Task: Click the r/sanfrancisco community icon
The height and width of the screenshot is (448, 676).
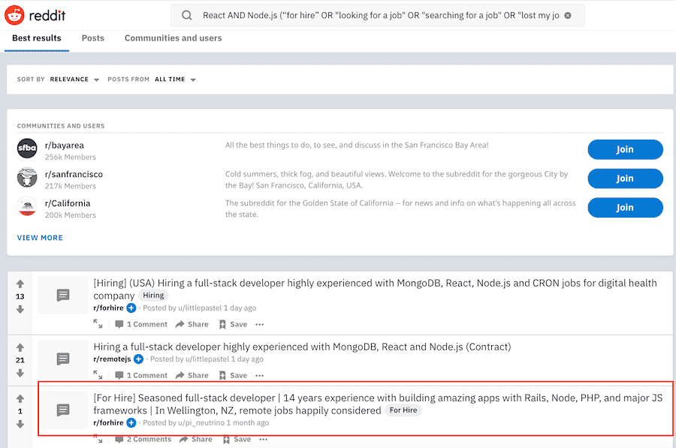Action: pos(27,179)
